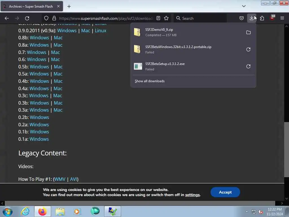Viewport: 289px width, 217px height.
Task: Download 0.1a Windows version
Action: (39, 139)
